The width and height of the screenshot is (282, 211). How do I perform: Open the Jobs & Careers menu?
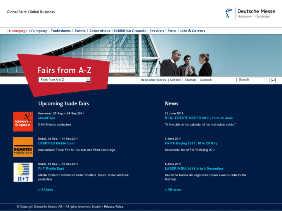tap(193, 31)
